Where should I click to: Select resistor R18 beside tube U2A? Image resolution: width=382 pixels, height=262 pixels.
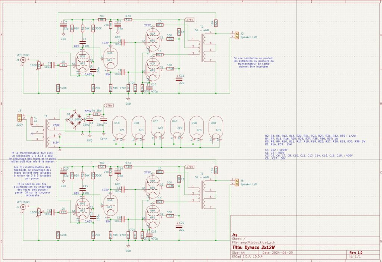[x=170, y=69]
